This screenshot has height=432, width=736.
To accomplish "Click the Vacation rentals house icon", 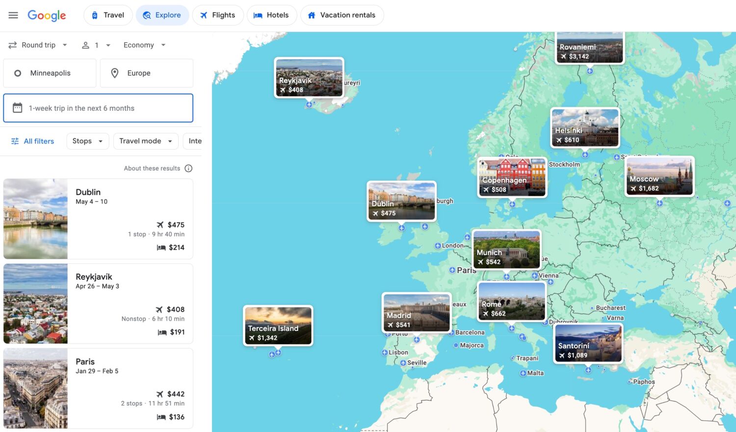I will tap(312, 15).
